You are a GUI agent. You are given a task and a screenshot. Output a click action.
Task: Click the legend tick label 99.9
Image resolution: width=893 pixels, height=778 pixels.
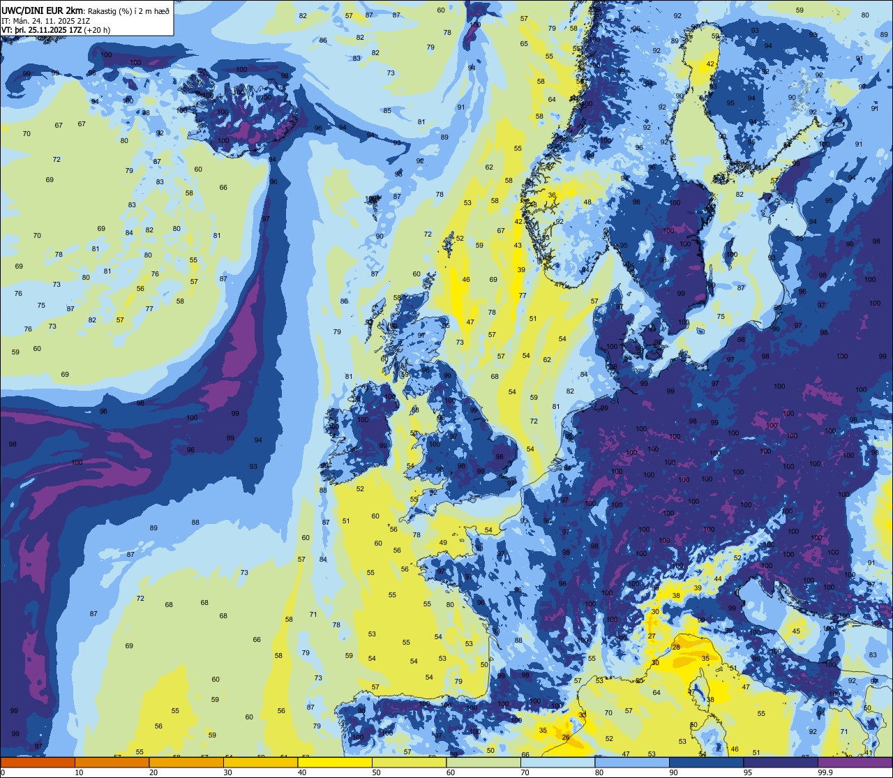click(x=824, y=772)
